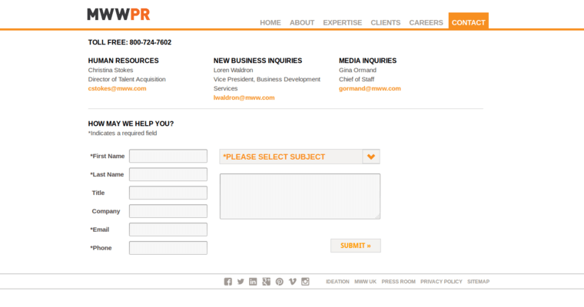Click the Submit button

tap(356, 246)
